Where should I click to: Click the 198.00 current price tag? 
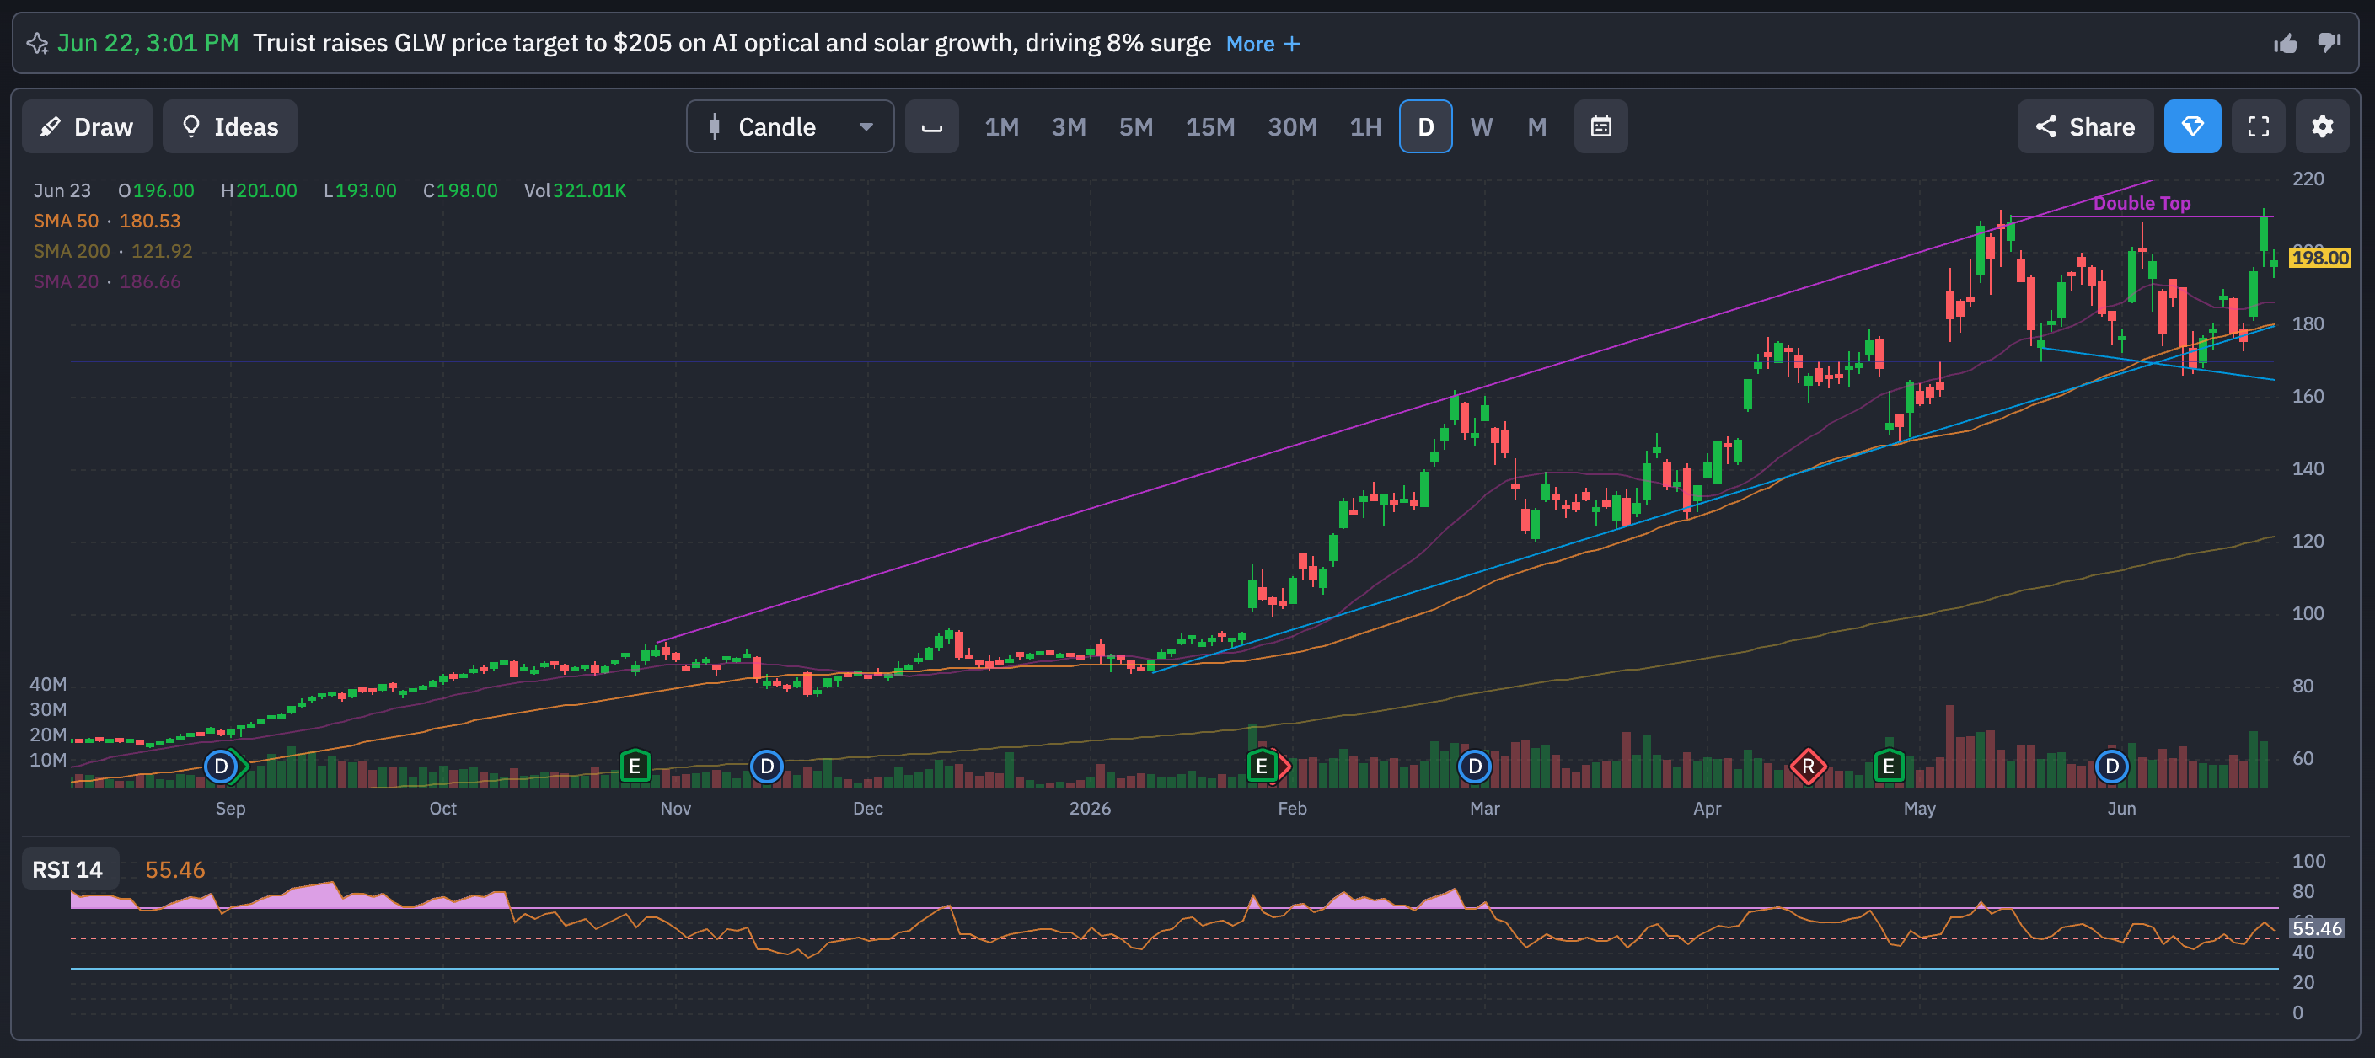tap(2319, 258)
